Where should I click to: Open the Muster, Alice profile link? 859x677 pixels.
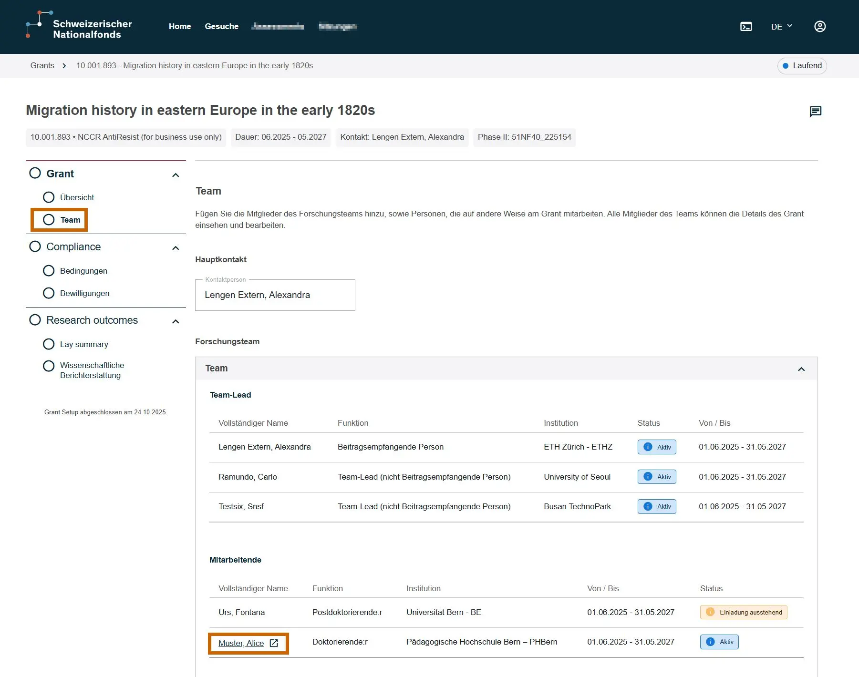[x=241, y=643]
